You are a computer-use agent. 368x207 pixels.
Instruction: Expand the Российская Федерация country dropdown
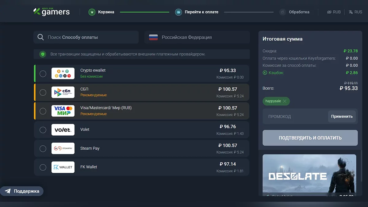pos(197,37)
